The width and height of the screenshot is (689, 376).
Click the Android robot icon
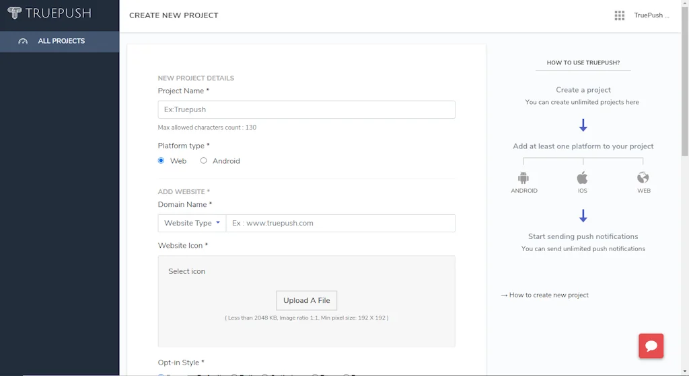click(x=523, y=177)
